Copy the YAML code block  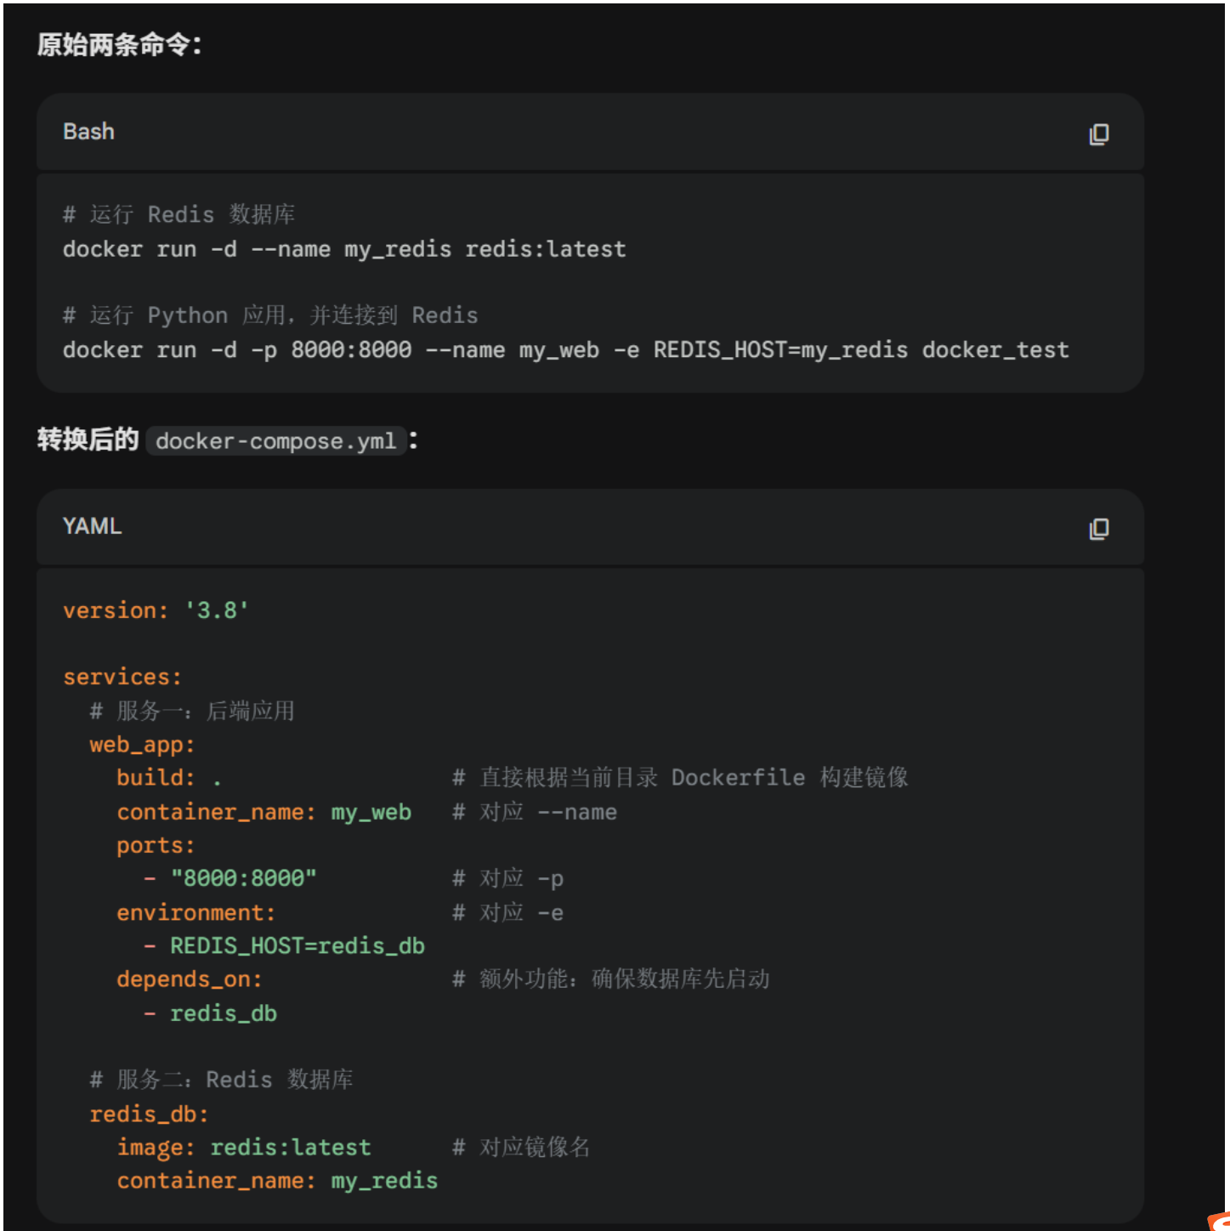1098,529
